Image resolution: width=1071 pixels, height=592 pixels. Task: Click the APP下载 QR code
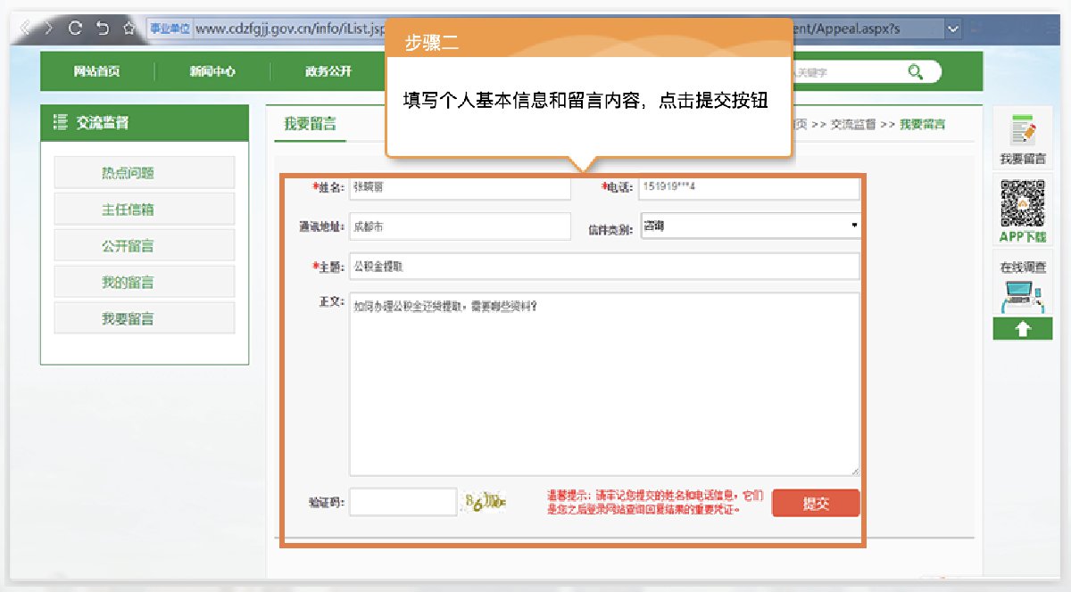(1023, 203)
